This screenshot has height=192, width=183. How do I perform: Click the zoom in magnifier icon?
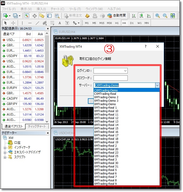point(157,16)
